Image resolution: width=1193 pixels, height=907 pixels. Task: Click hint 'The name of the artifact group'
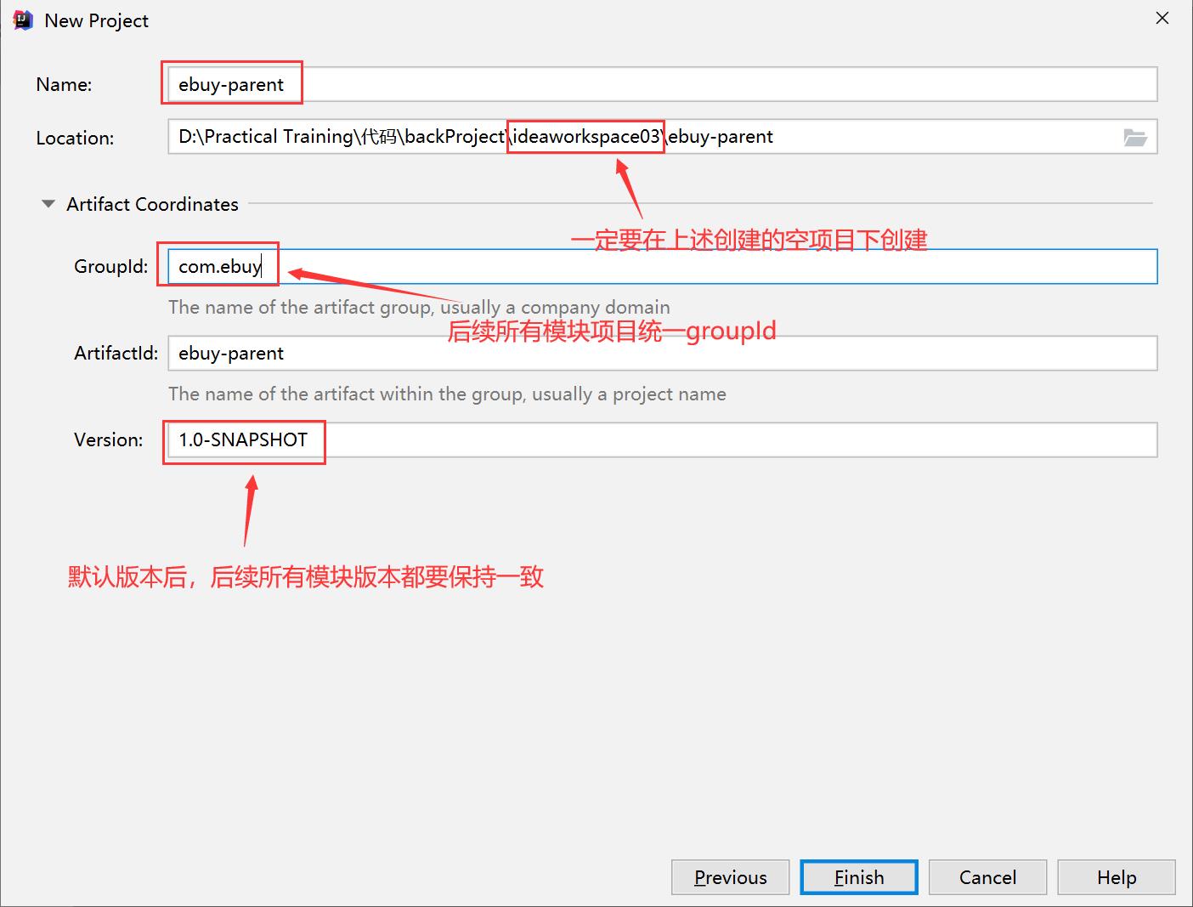[300, 308]
